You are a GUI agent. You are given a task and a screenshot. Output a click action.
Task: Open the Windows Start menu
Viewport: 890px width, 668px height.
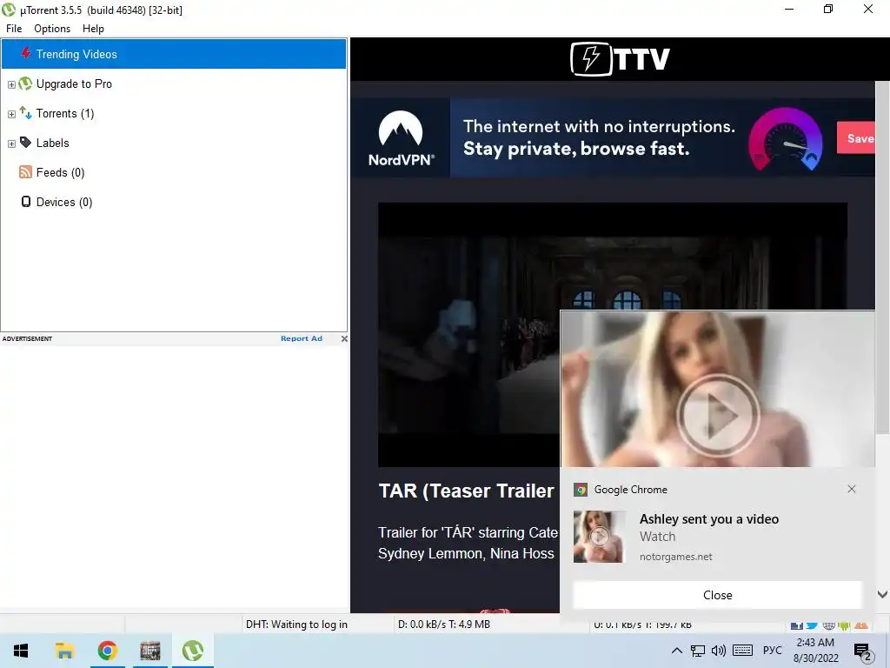pyautogui.click(x=21, y=651)
